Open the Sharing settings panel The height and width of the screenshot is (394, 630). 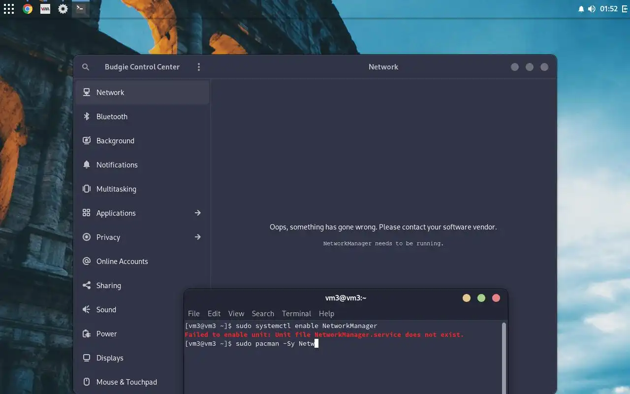(143, 286)
